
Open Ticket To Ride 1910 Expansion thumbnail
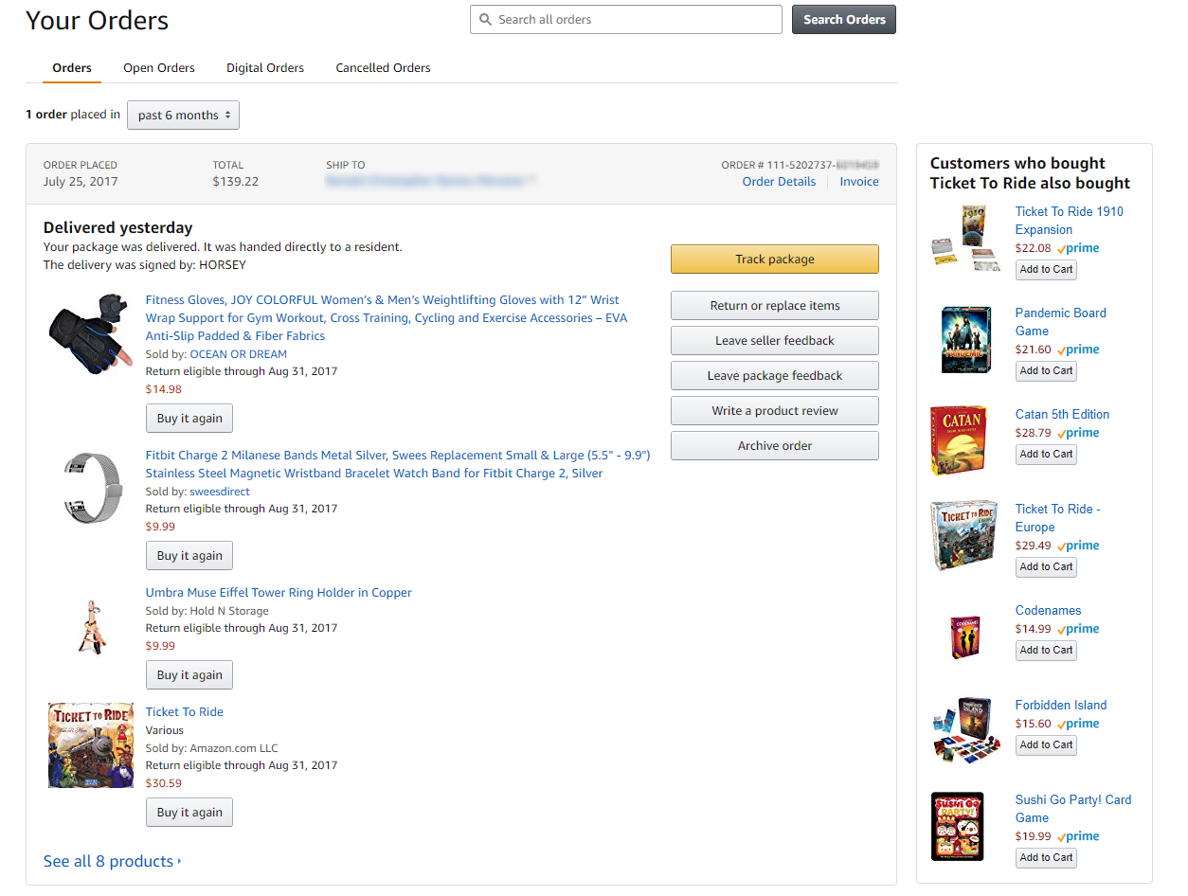964,238
